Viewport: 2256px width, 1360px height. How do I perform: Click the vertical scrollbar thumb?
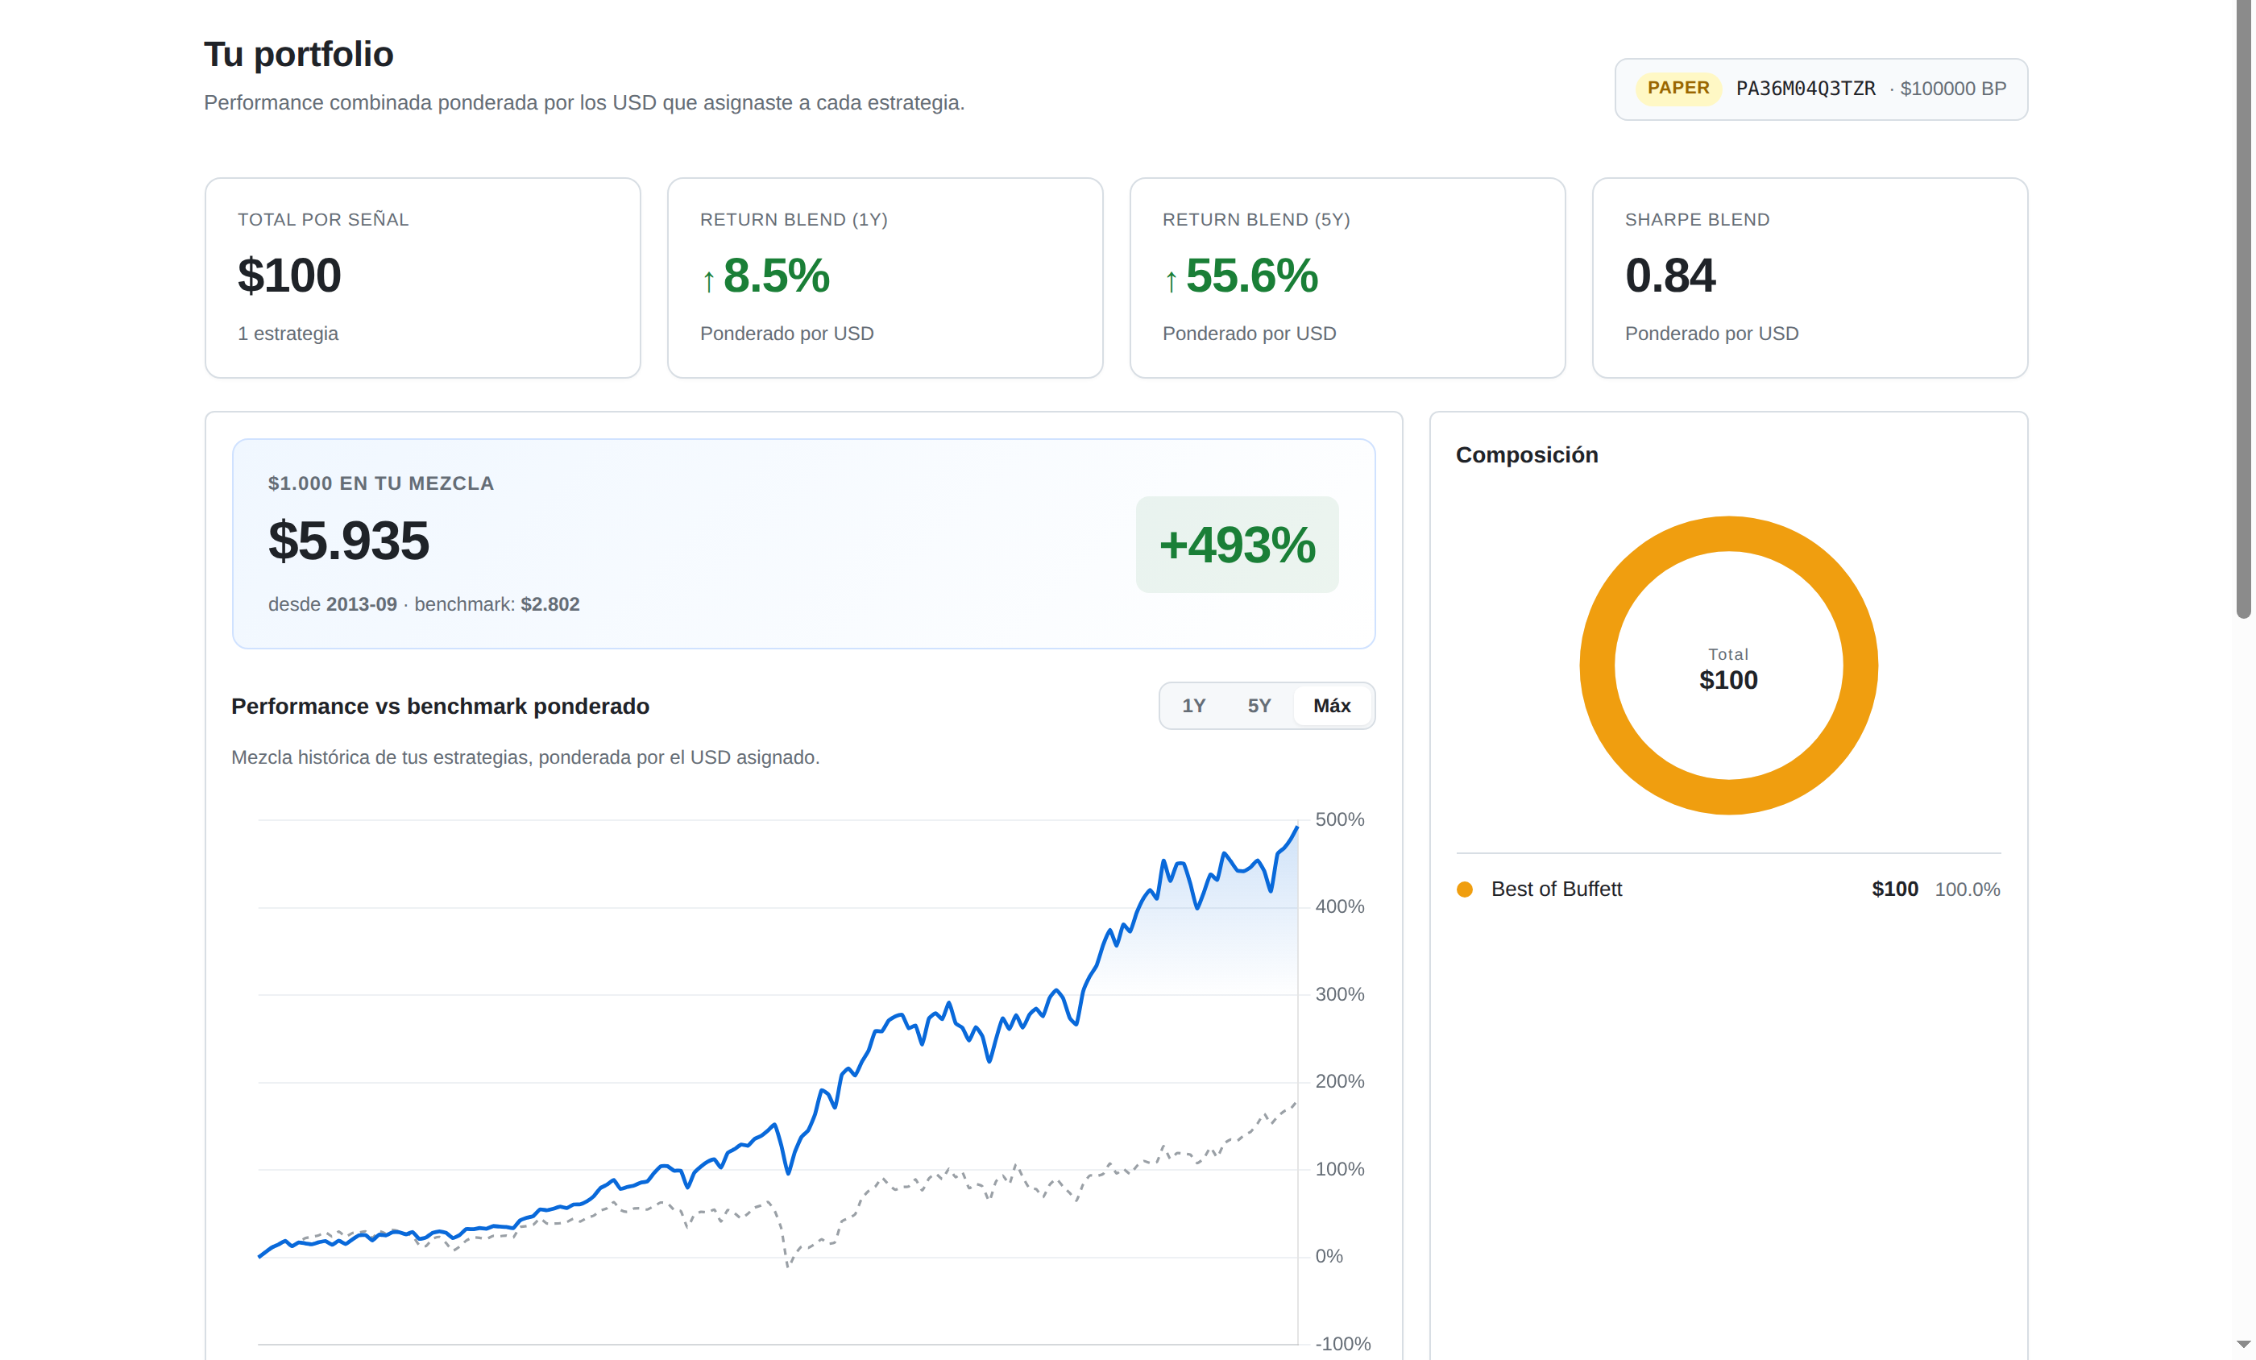click(x=2243, y=309)
